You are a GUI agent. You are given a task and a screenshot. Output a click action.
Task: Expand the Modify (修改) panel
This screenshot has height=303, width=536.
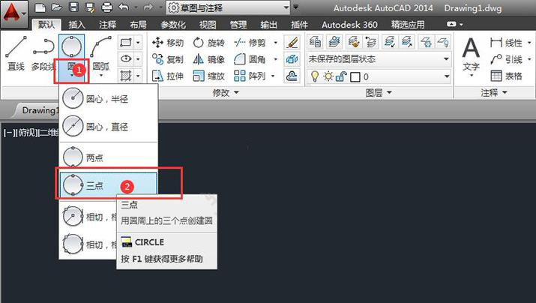coord(226,93)
